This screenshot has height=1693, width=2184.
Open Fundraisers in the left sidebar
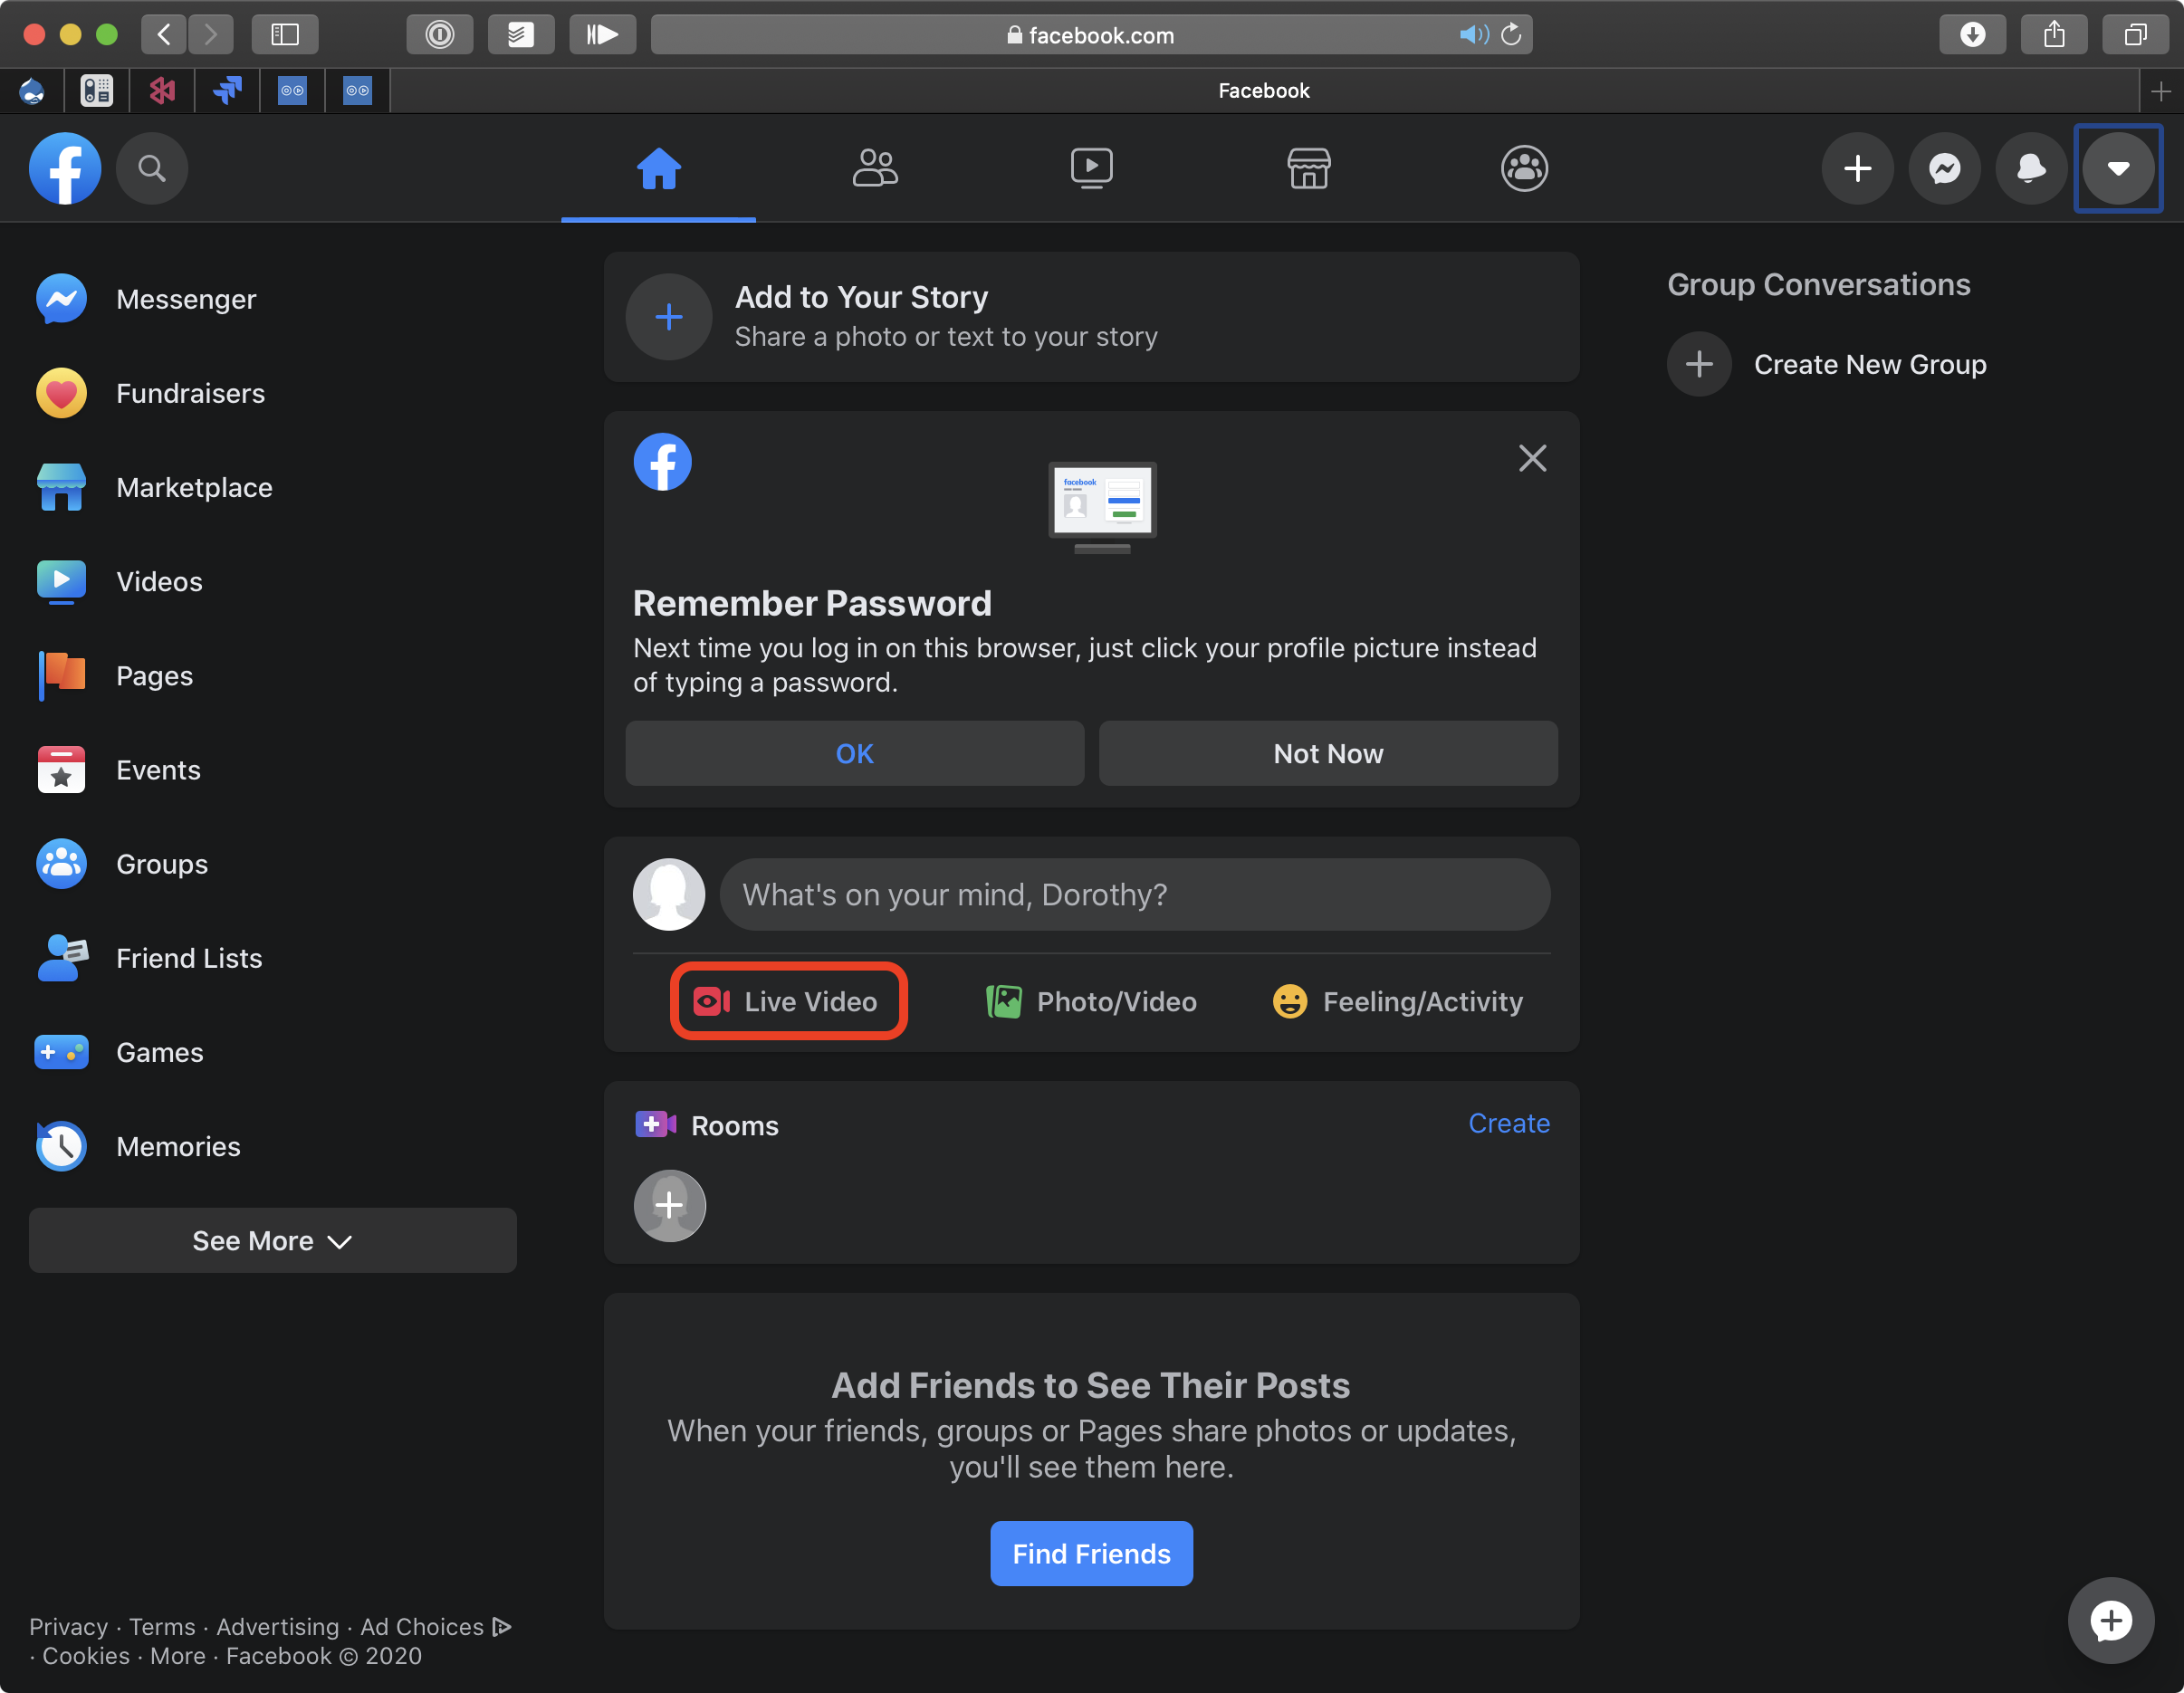(273, 393)
